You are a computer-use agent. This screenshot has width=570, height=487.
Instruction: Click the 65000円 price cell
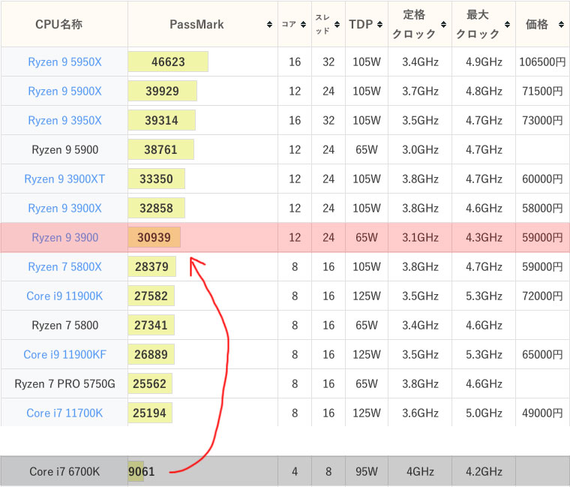click(542, 354)
